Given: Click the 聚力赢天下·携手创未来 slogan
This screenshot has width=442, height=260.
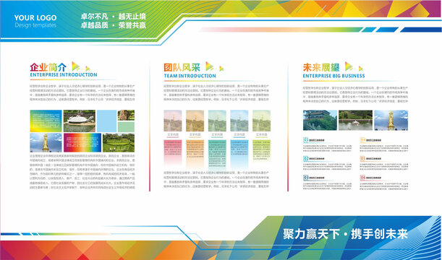Looking at the screenshot, I should point(346,234).
